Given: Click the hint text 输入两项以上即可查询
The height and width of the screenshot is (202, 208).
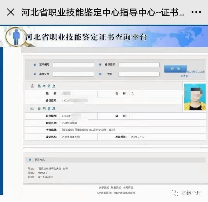Looking at the screenshot, I should pos(193,74).
